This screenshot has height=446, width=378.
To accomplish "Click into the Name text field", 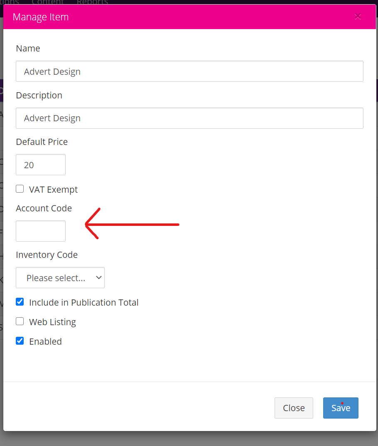I will (x=189, y=71).
